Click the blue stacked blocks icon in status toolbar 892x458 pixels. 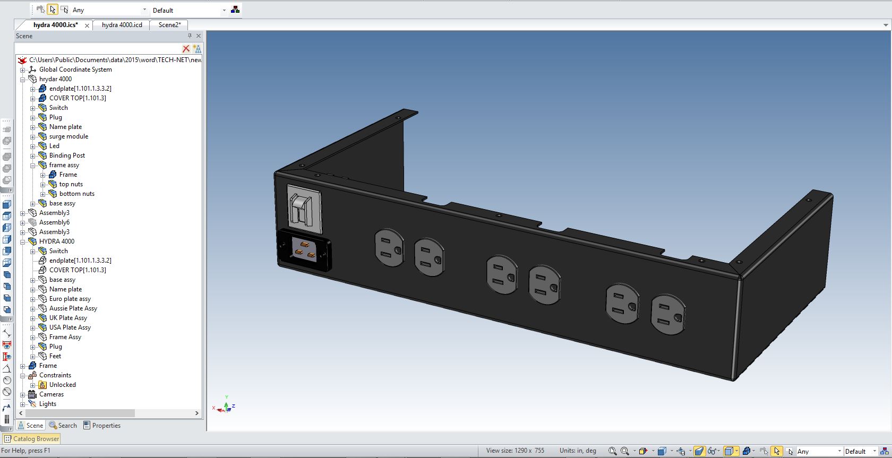(x=747, y=451)
